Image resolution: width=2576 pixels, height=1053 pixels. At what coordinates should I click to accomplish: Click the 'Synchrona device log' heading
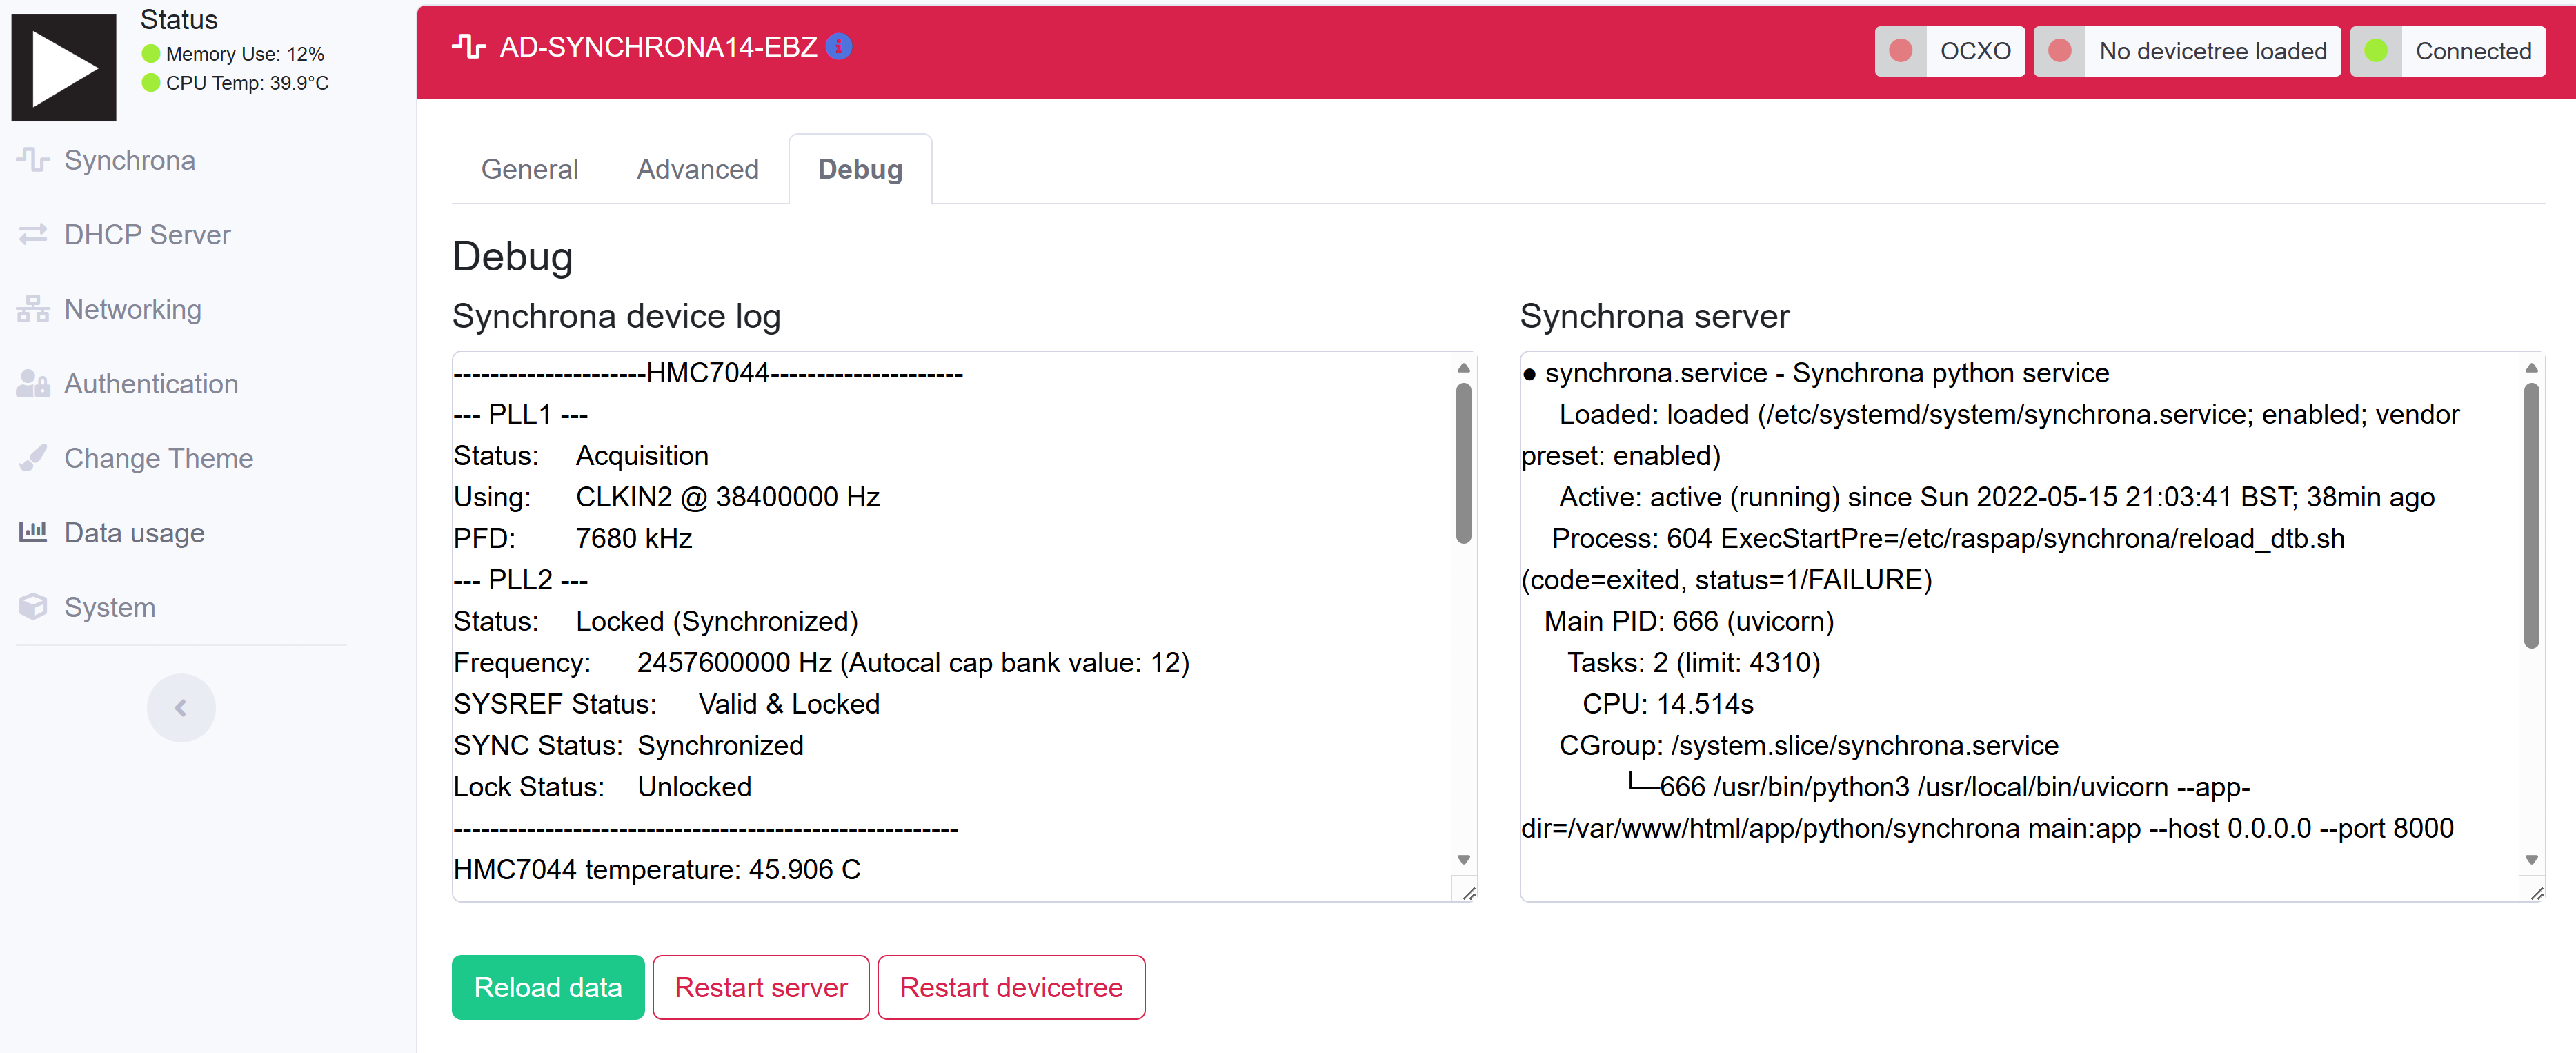pyautogui.click(x=616, y=316)
